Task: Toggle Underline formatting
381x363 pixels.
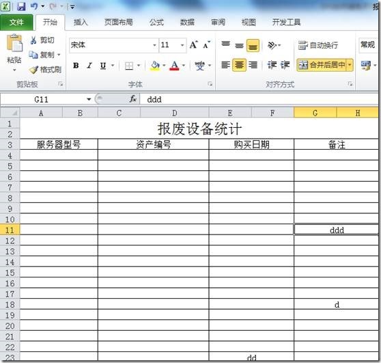Action: point(103,66)
